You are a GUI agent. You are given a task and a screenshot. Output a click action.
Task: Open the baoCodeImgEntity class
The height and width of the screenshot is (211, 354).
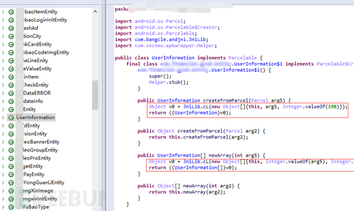[46, 52]
